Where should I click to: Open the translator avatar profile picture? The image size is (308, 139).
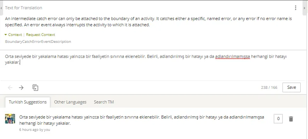[x=10, y=119]
